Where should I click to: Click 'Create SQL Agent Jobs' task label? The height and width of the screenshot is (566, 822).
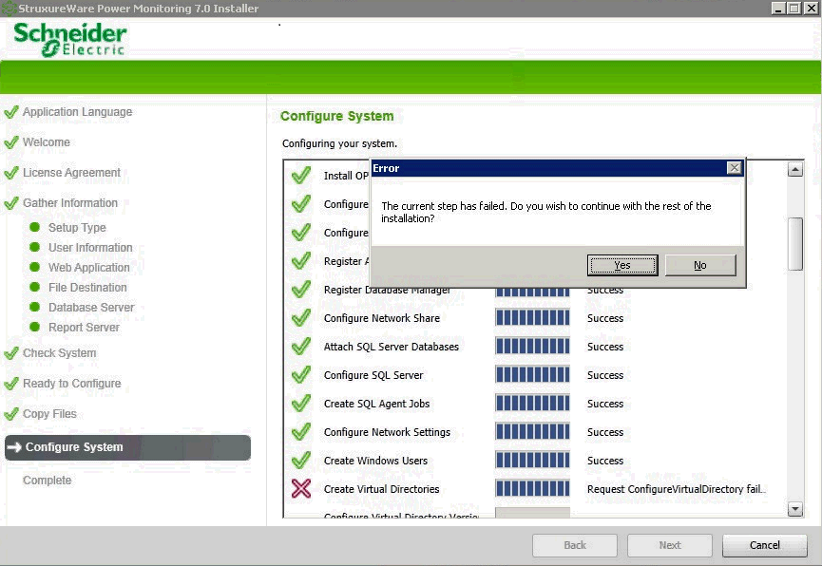tap(376, 404)
